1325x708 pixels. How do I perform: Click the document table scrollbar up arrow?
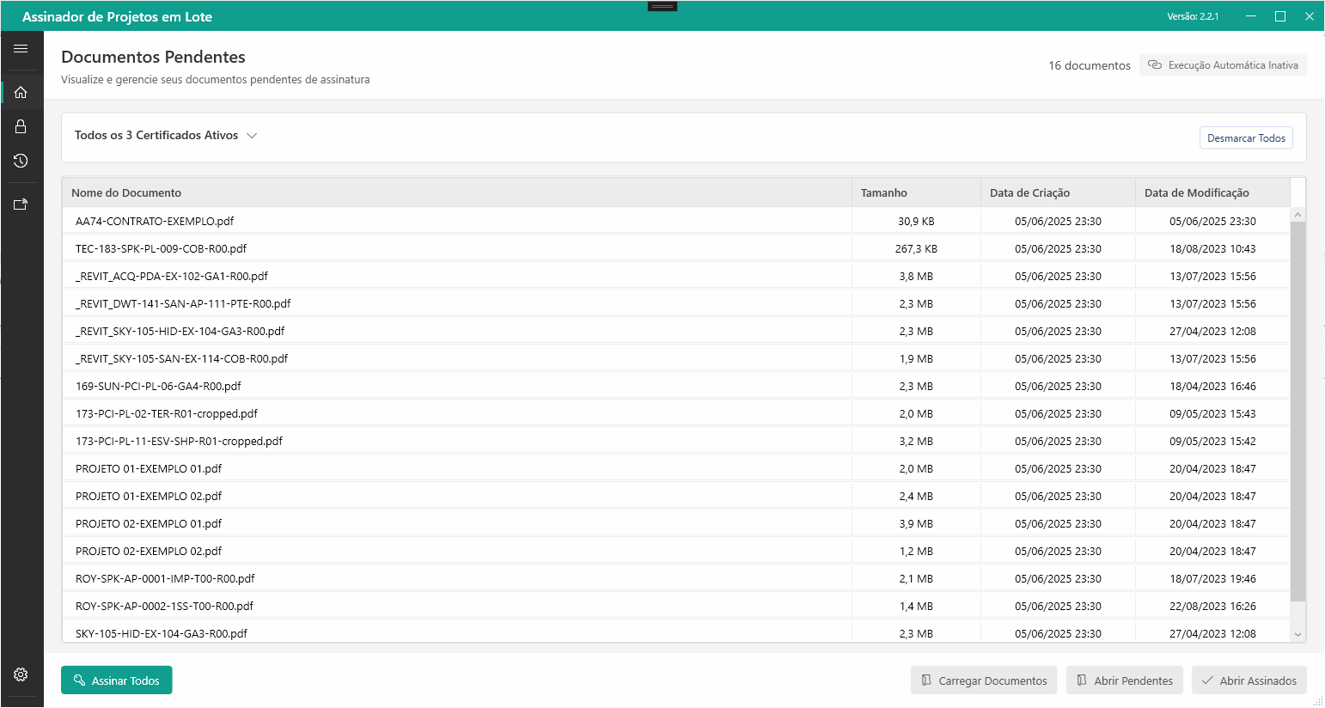[x=1298, y=213]
